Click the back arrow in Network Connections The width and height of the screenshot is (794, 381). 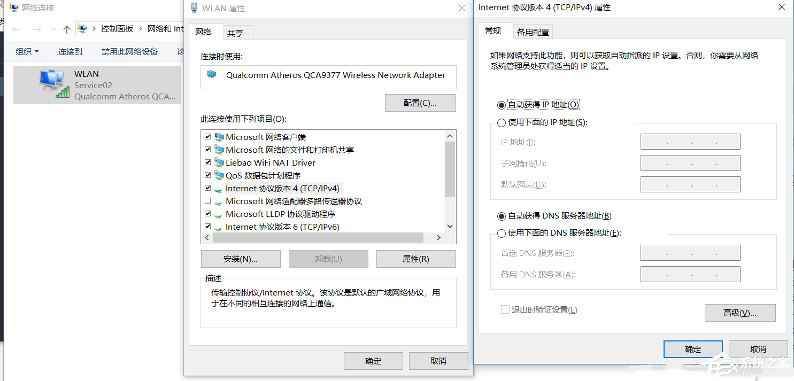(x=17, y=29)
